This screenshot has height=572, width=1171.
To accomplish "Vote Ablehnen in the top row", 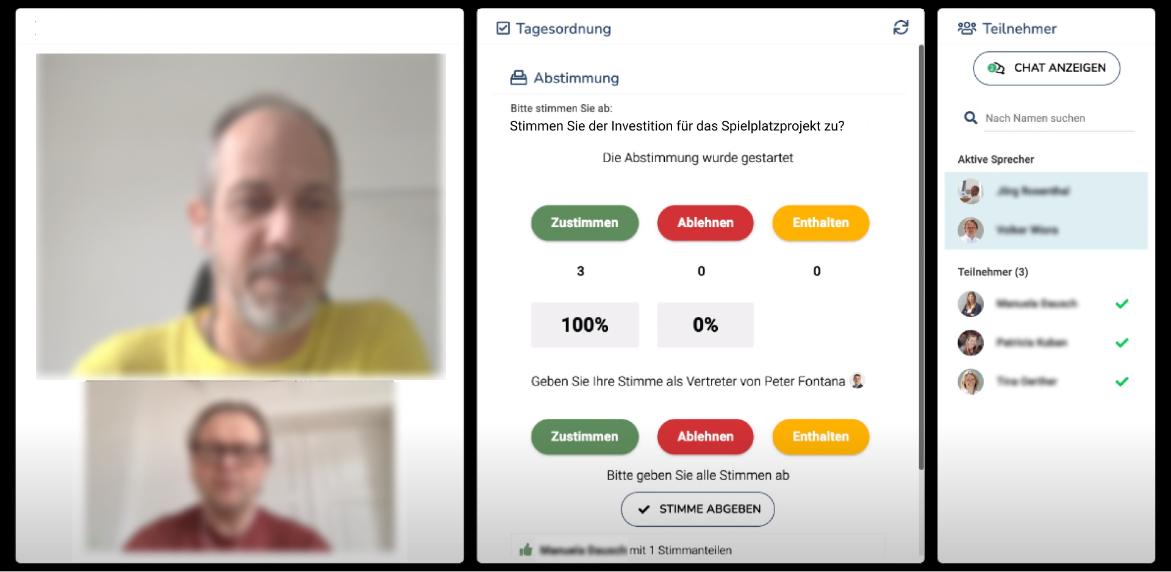I will coord(706,223).
